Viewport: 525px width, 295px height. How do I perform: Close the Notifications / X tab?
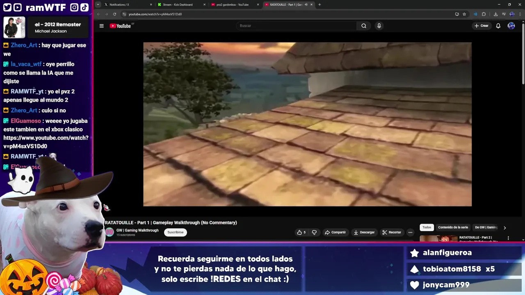152,5
